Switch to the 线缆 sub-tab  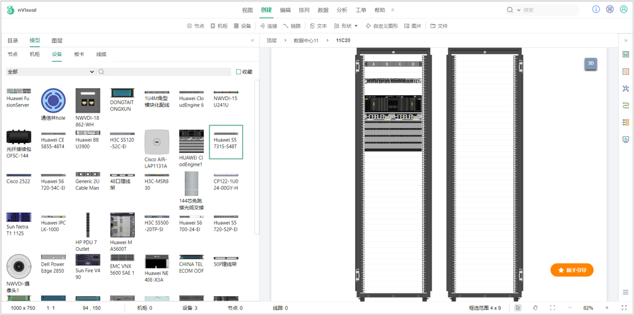pyautogui.click(x=102, y=54)
